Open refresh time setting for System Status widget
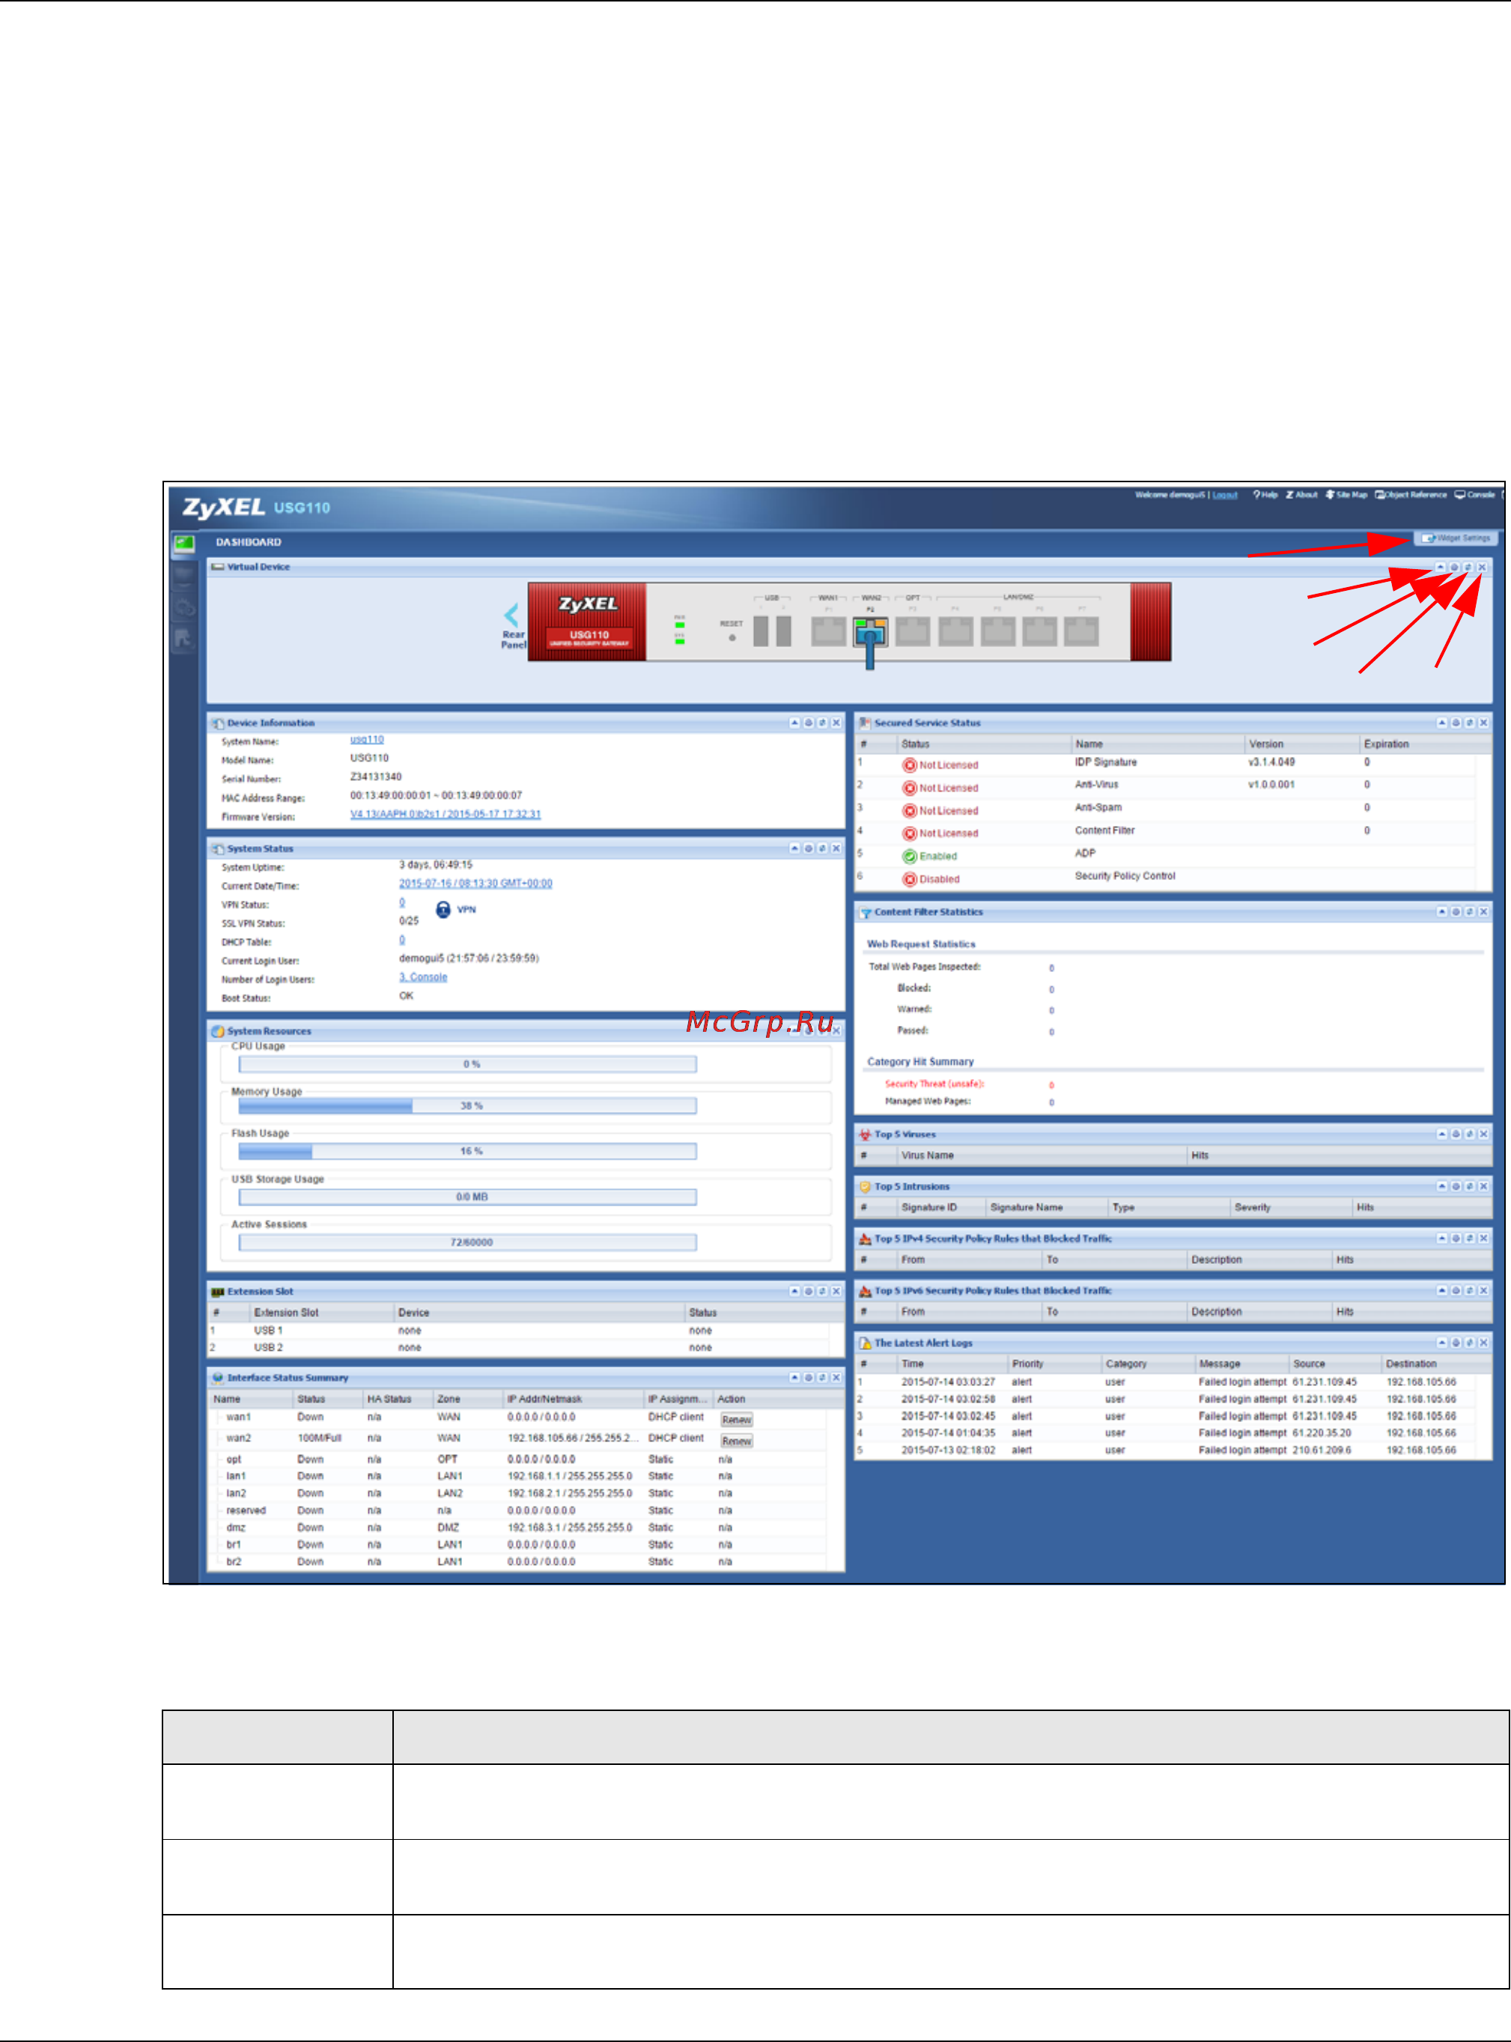1511x2042 pixels. [x=808, y=848]
